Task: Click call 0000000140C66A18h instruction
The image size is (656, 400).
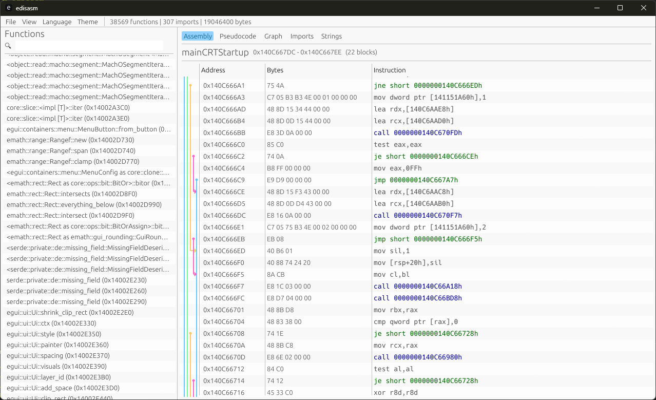Action: [x=417, y=287]
